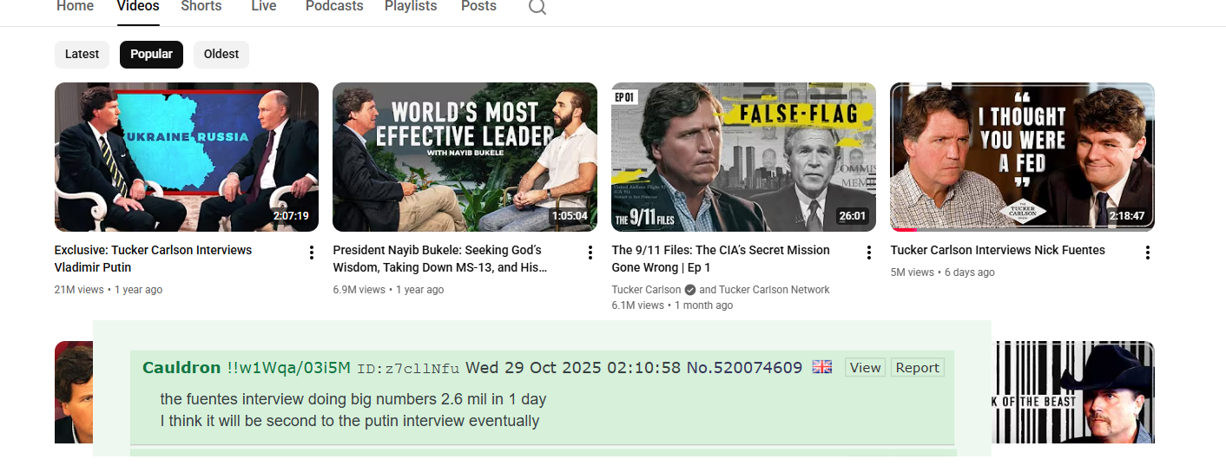Viewport: 1226px width, 466px height.
Task: Click the 6.1M views 1 month ago text
Action: pos(672,305)
